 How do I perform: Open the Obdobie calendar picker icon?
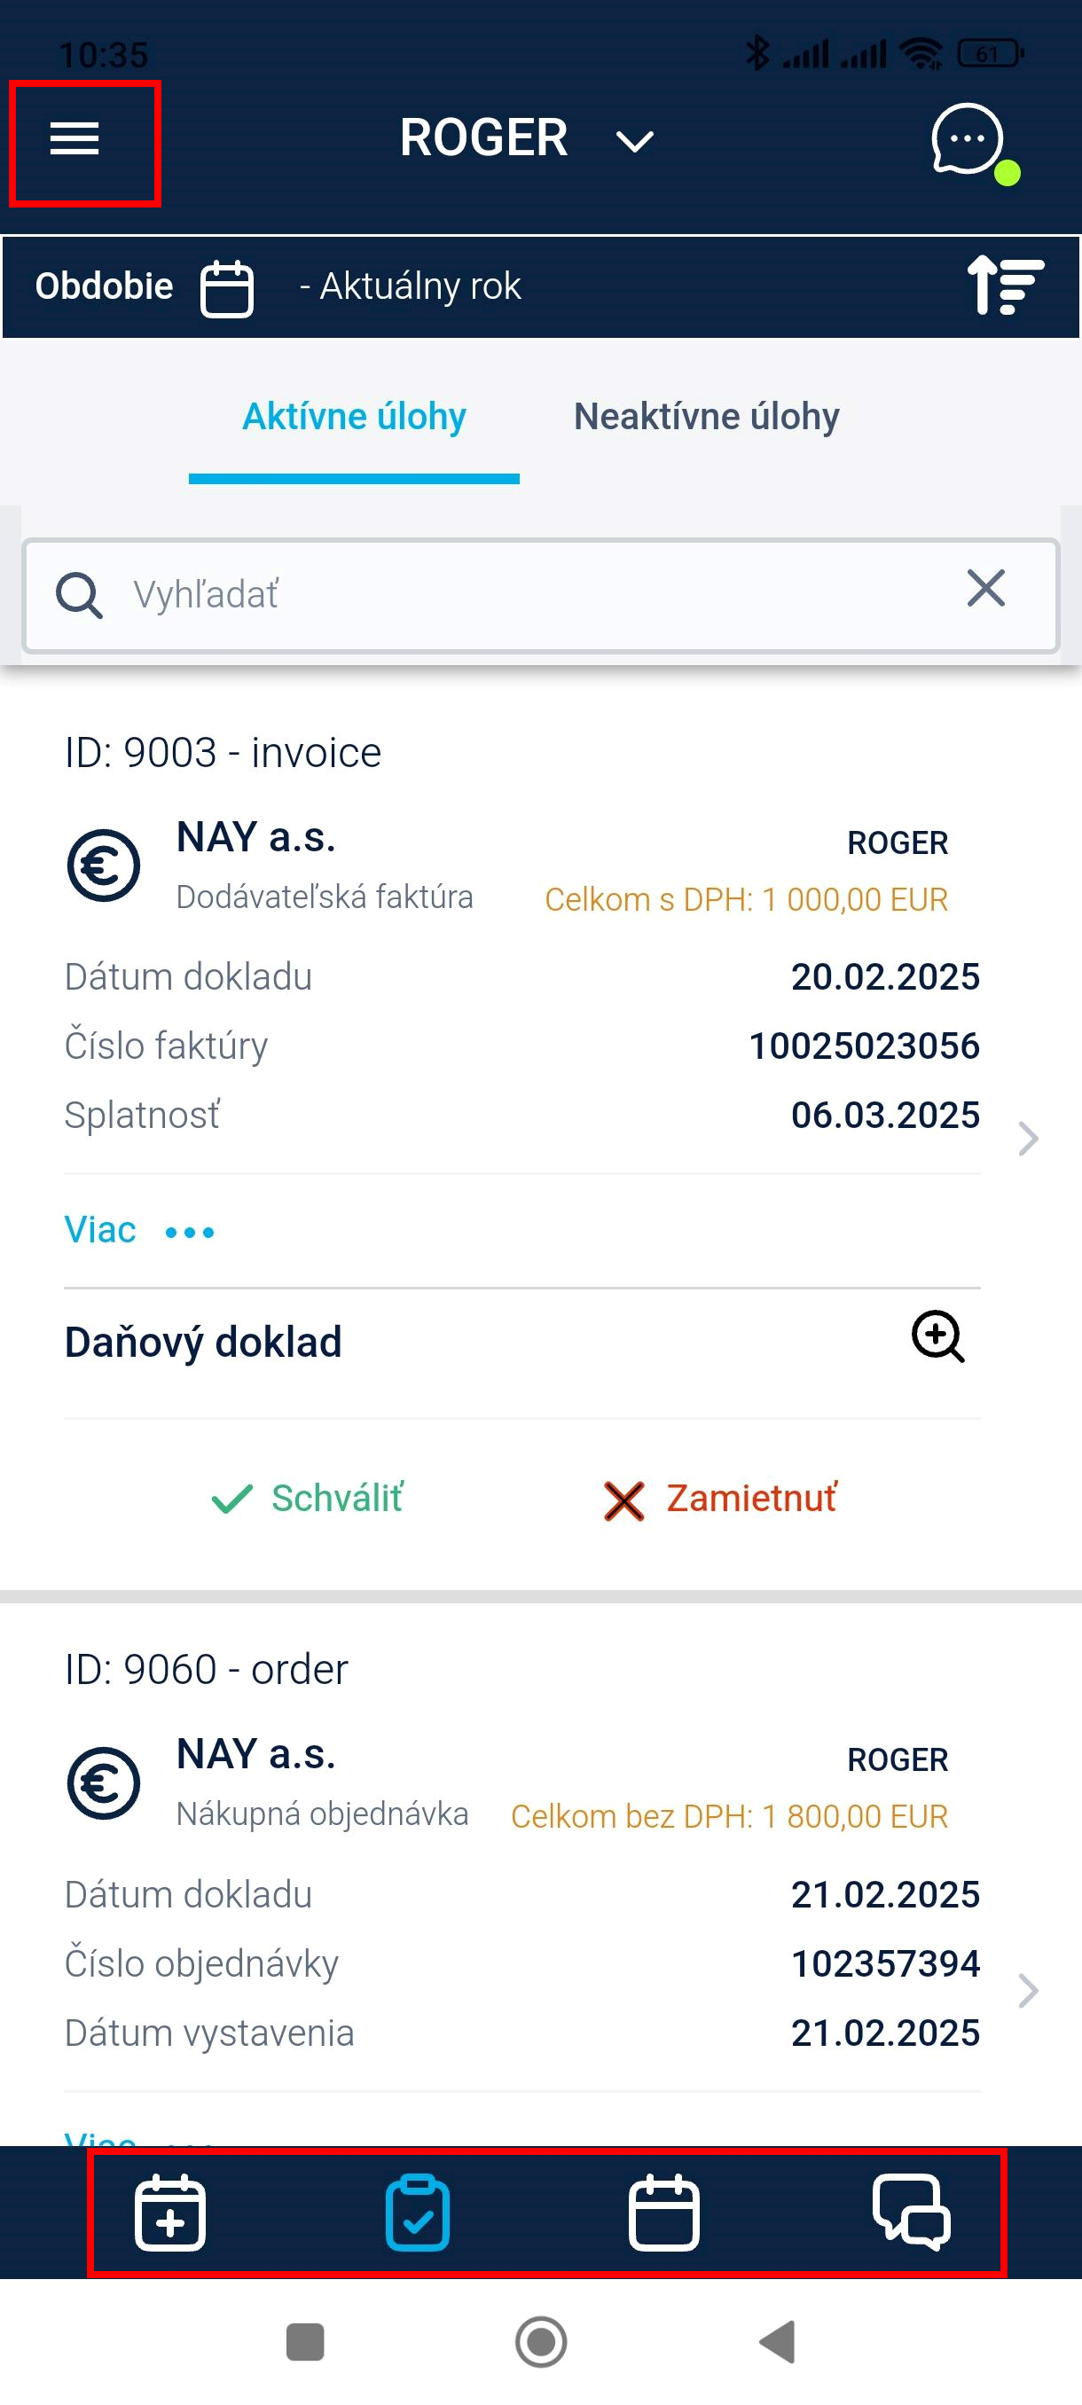click(x=227, y=288)
